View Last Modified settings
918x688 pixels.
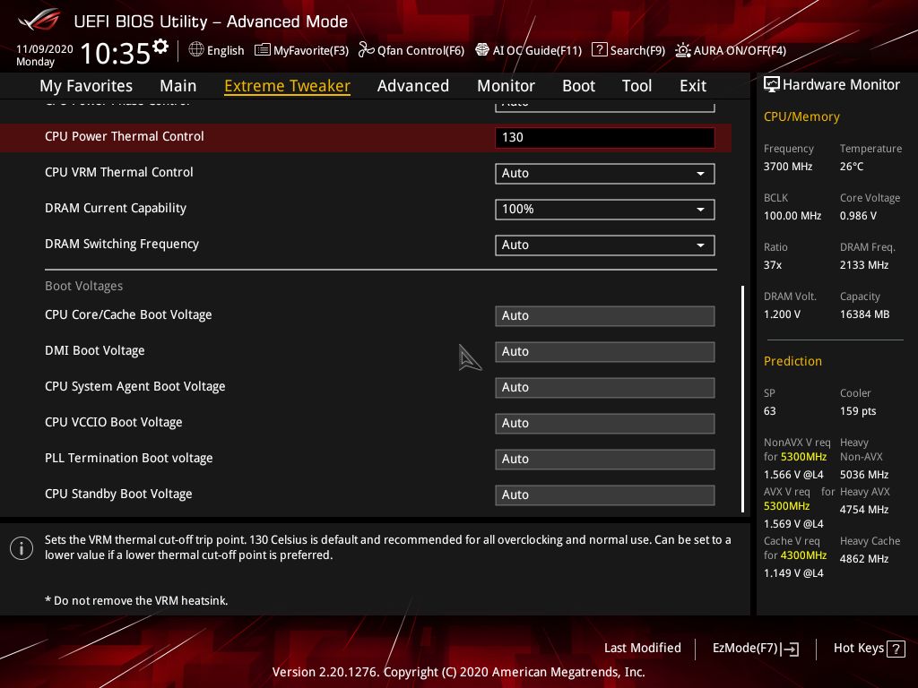point(642,649)
